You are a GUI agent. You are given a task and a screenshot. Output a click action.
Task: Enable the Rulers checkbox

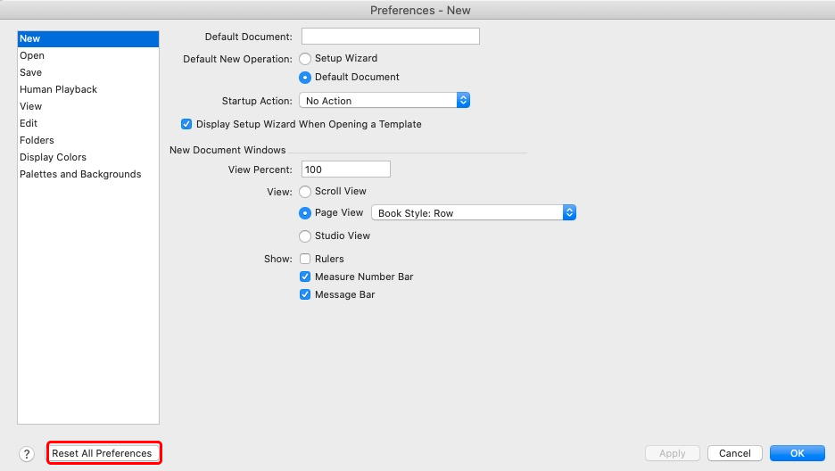[305, 260]
